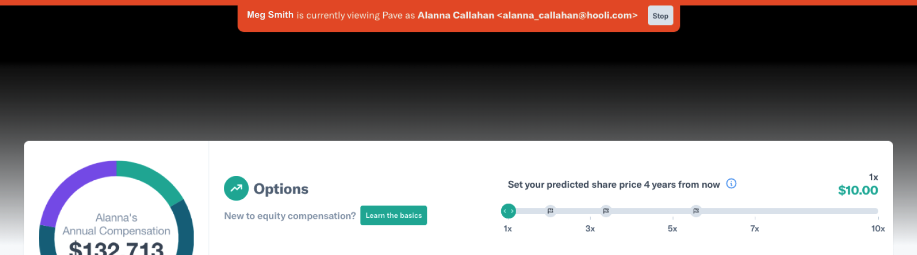
Task: Click the impersonated email alanna_callahan@hooli.com in banner
Action: (x=567, y=15)
